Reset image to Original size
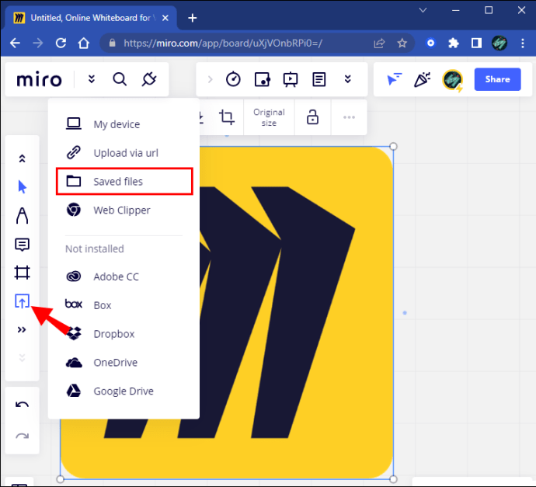Viewport: 536px width, 487px height. (269, 117)
